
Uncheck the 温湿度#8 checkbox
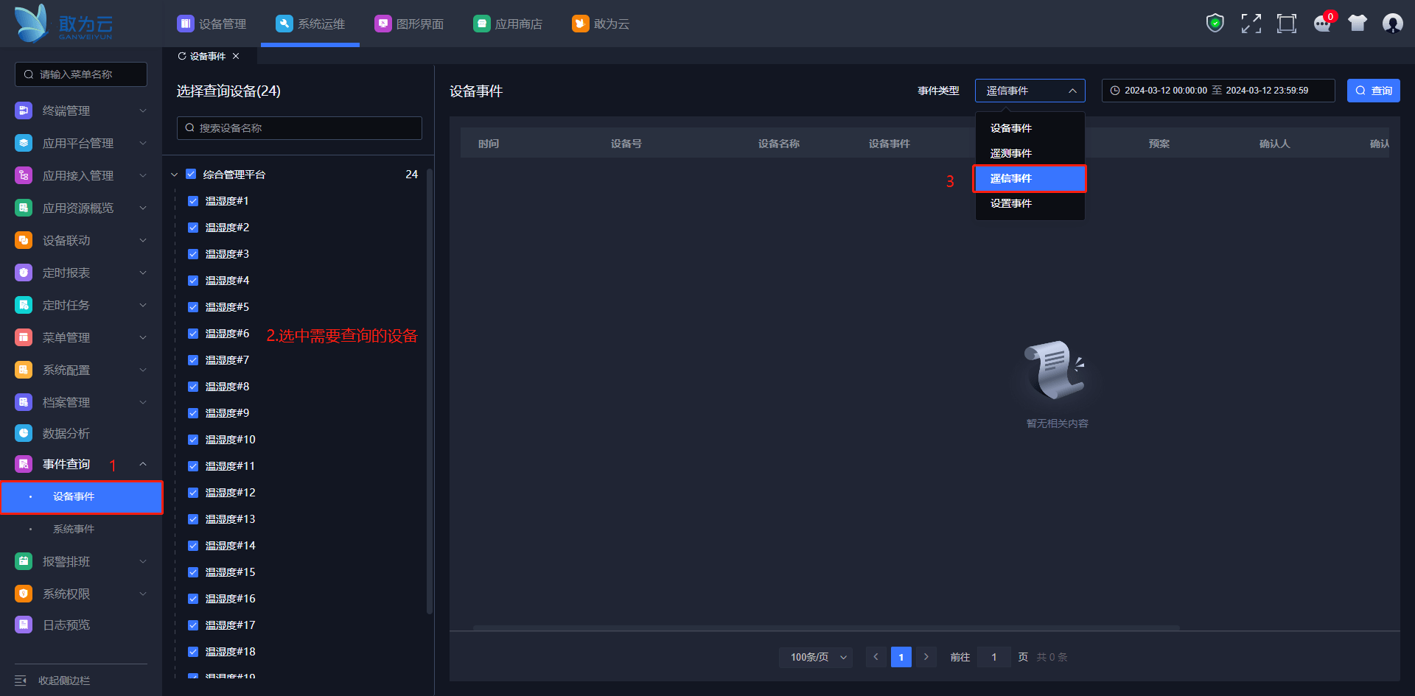click(x=193, y=387)
